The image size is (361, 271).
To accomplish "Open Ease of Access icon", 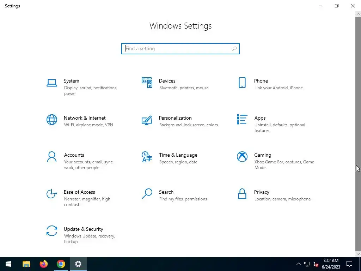I will coord(51,194).
